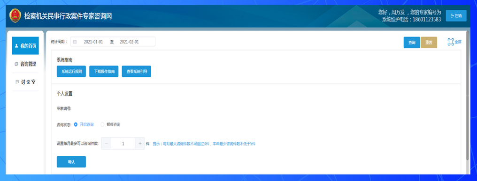Increase monthly consultation count with plus
The image size is (477, 181).
(139, 144)
